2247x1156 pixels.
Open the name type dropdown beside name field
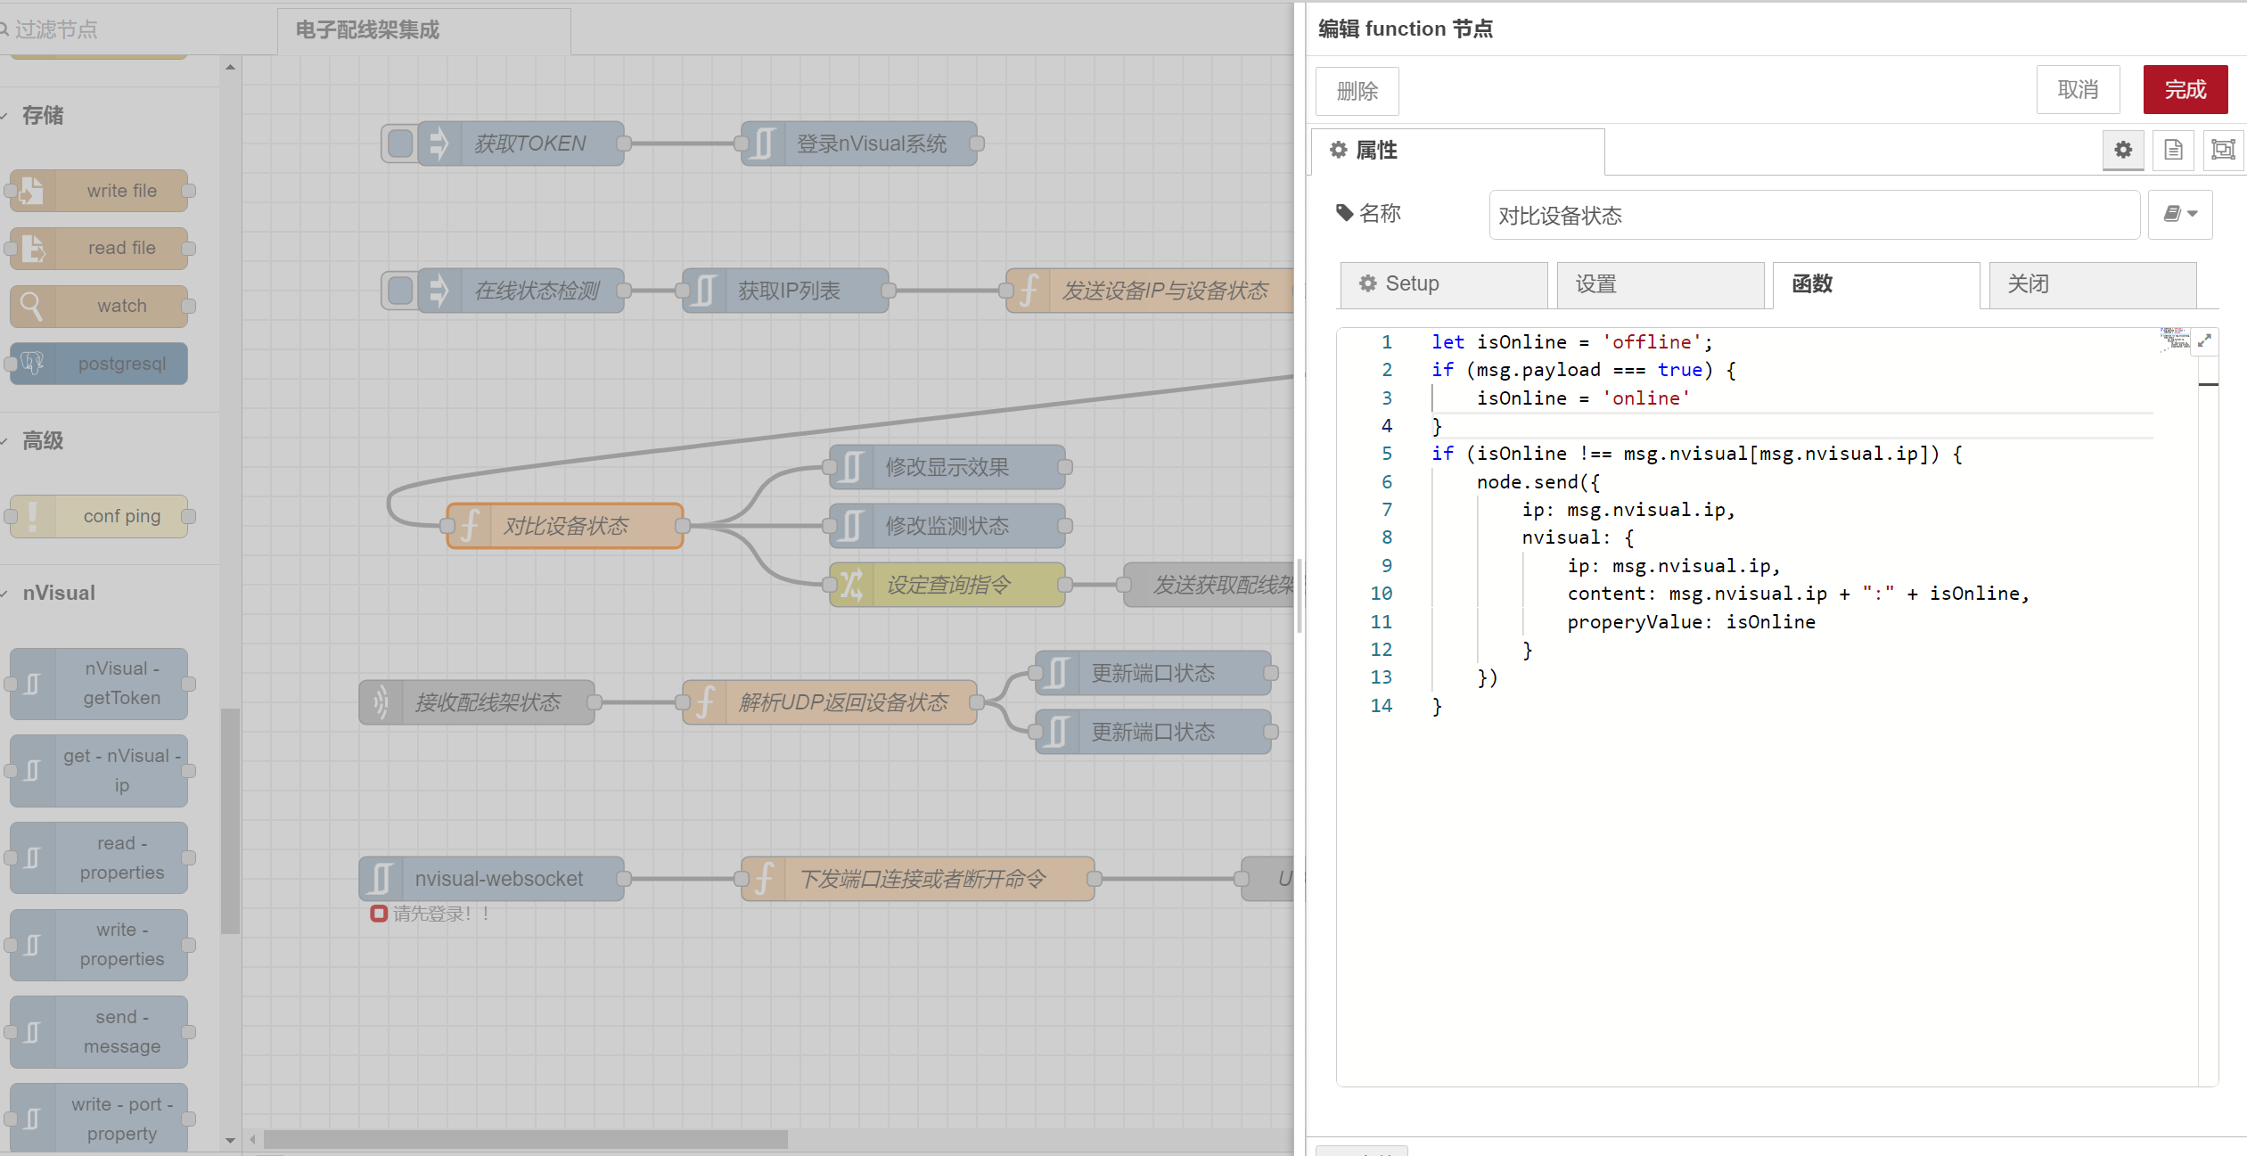[2179, 214]
